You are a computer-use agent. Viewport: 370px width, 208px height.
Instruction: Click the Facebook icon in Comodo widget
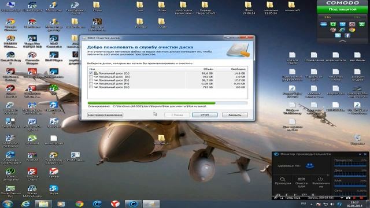tap(347, 35)
